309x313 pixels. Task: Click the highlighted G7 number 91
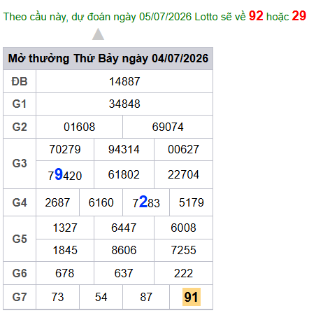click(x=192, y=297)
